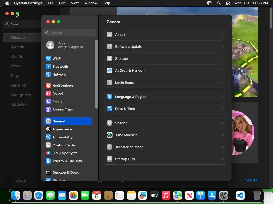Click the Date & Time icon
Image resolution: width=273 pixels, height=204 pixels.
click(x=110, y=109)
